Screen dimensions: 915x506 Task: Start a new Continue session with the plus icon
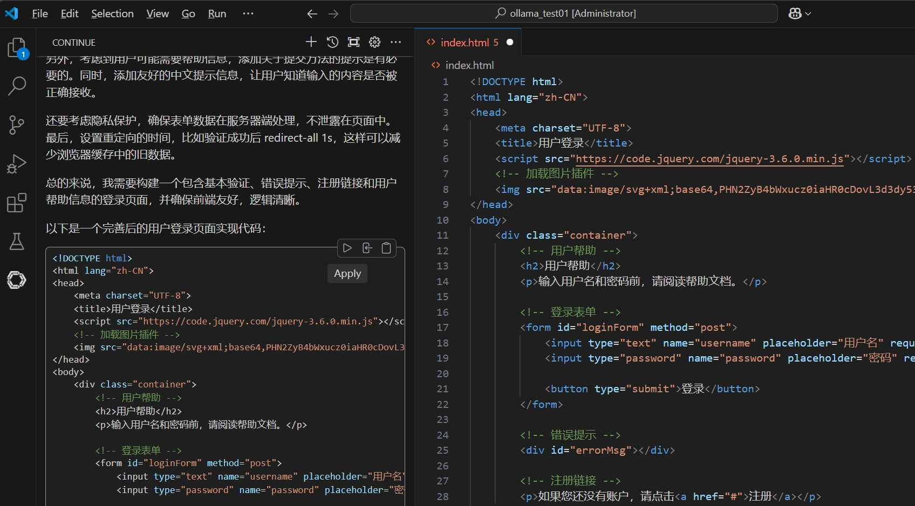coord(311,41)
